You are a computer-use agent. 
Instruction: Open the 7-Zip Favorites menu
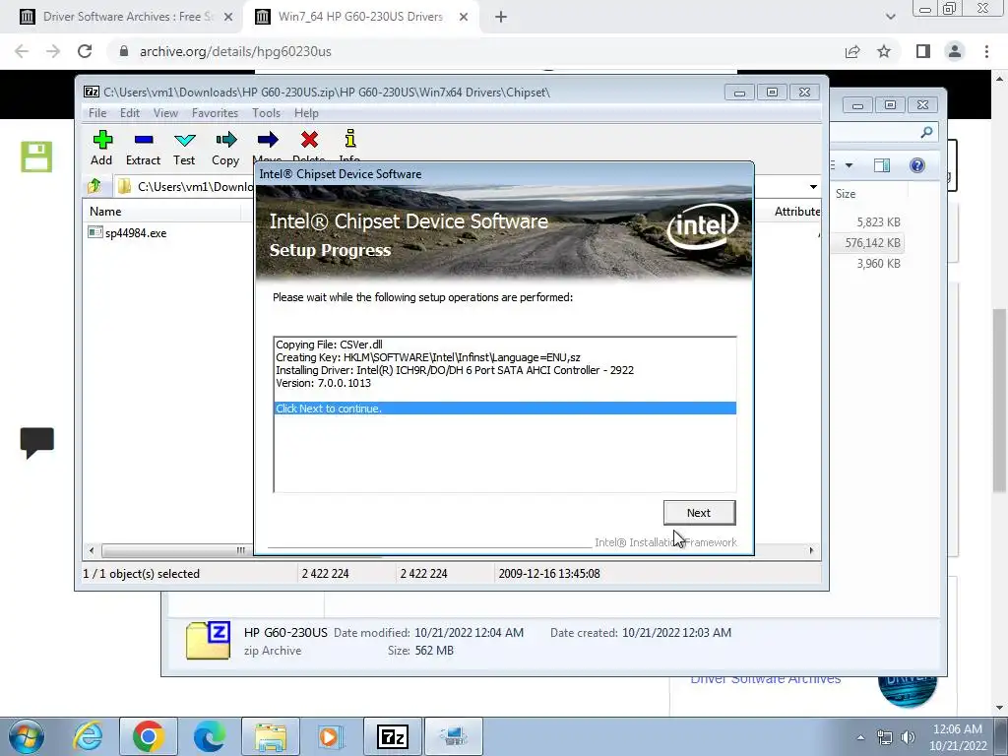coord(215,113)
